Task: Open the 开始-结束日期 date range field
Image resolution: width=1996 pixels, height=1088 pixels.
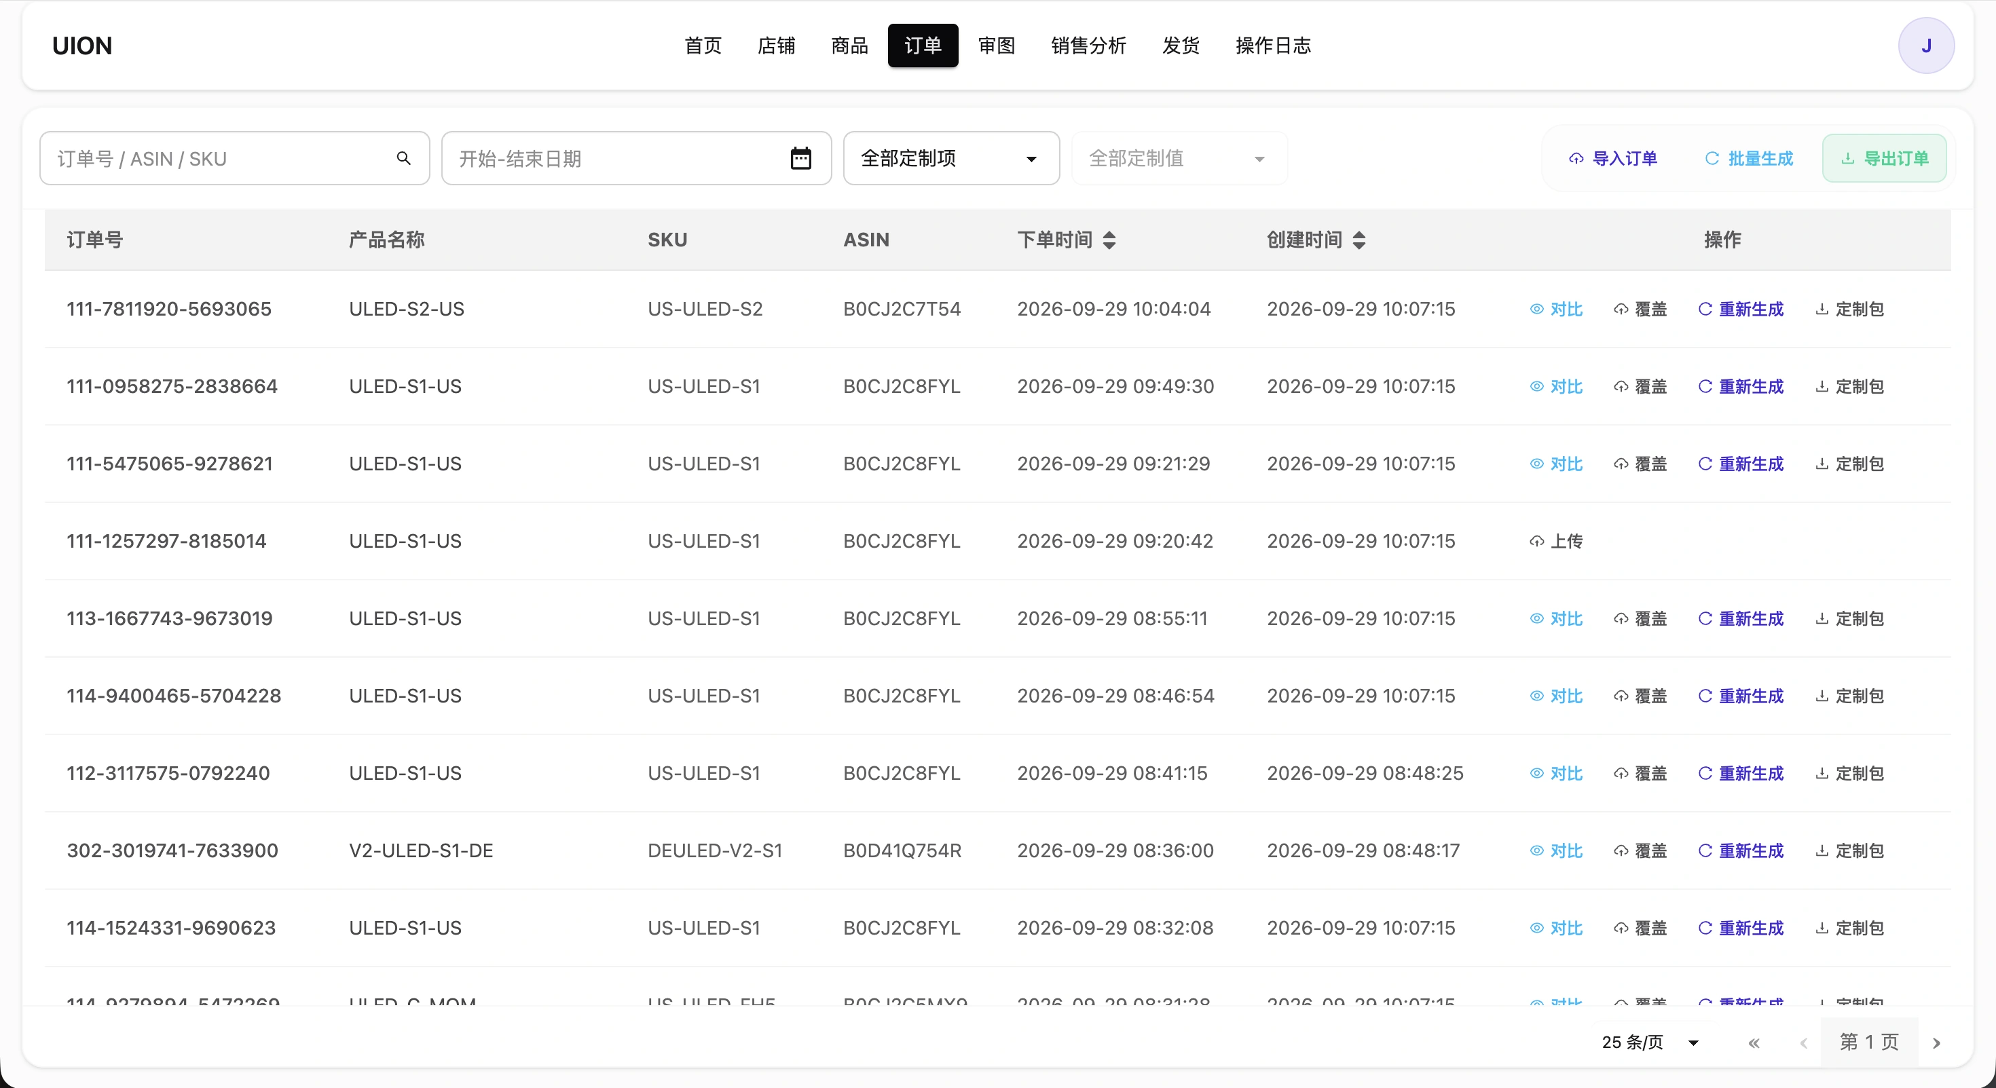Action: point(636,158)
